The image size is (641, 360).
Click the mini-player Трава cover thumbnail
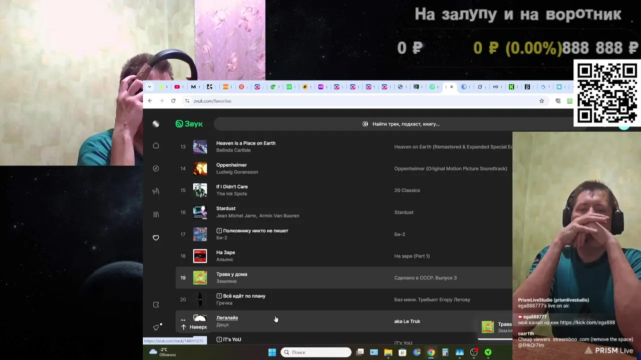click(x=488, y=327)
